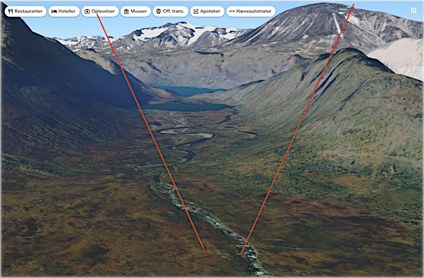Image resolution: width=424 pixels, height=278 pixels.
Task: Click the bottom endpoint of the right red line
Action: tap(241, 253)
